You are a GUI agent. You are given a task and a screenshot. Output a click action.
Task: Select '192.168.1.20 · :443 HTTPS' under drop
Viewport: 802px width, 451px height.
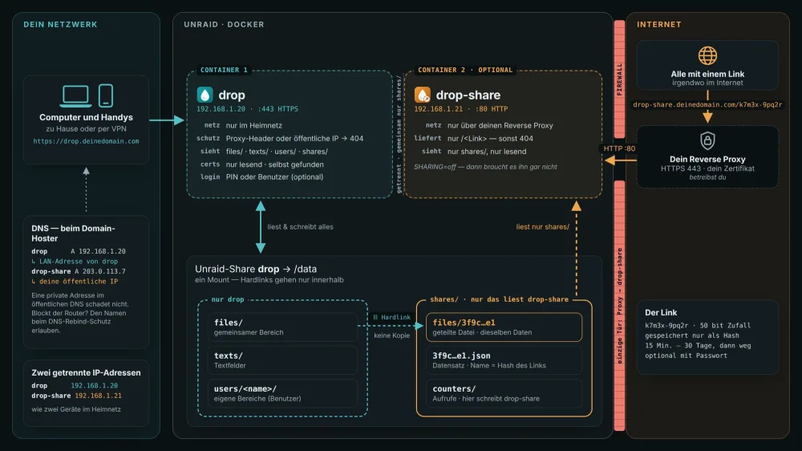[x=248, y=109]
